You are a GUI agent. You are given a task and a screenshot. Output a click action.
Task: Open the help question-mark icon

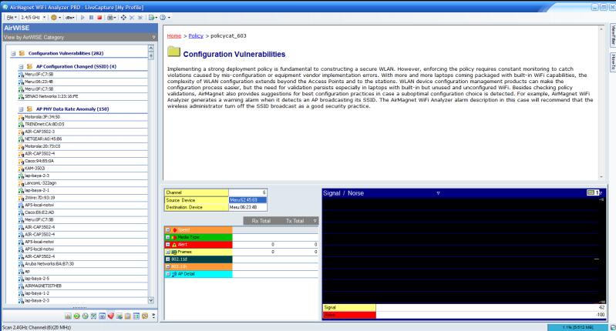(163, 18)
